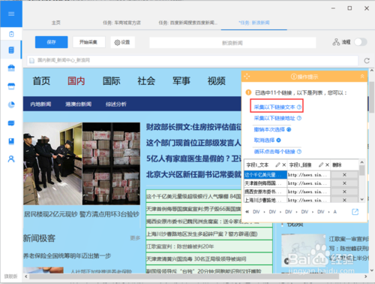The image size is (375, 284).
Task: Click 更多 beside 新闻极客
Action: (x=135, y=238)
